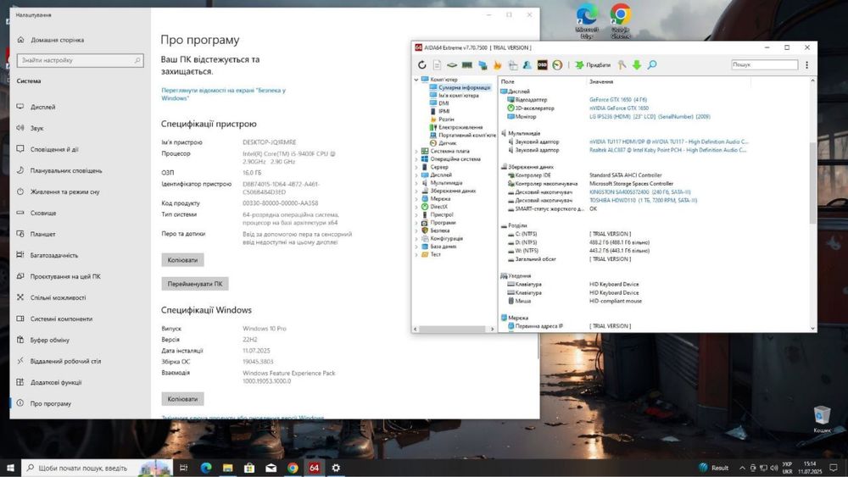This screenshot has height=477, width=848.
Task: Click the AIDA64 memory RAM toolbar icon
Action: pos(466,65)
